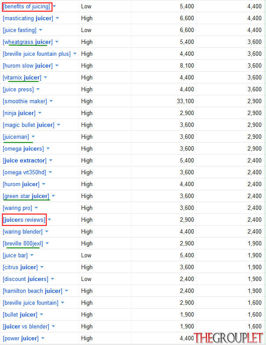Select omega vrt350hd keyword link
This screenshot has height=346, width=266.
25,173
